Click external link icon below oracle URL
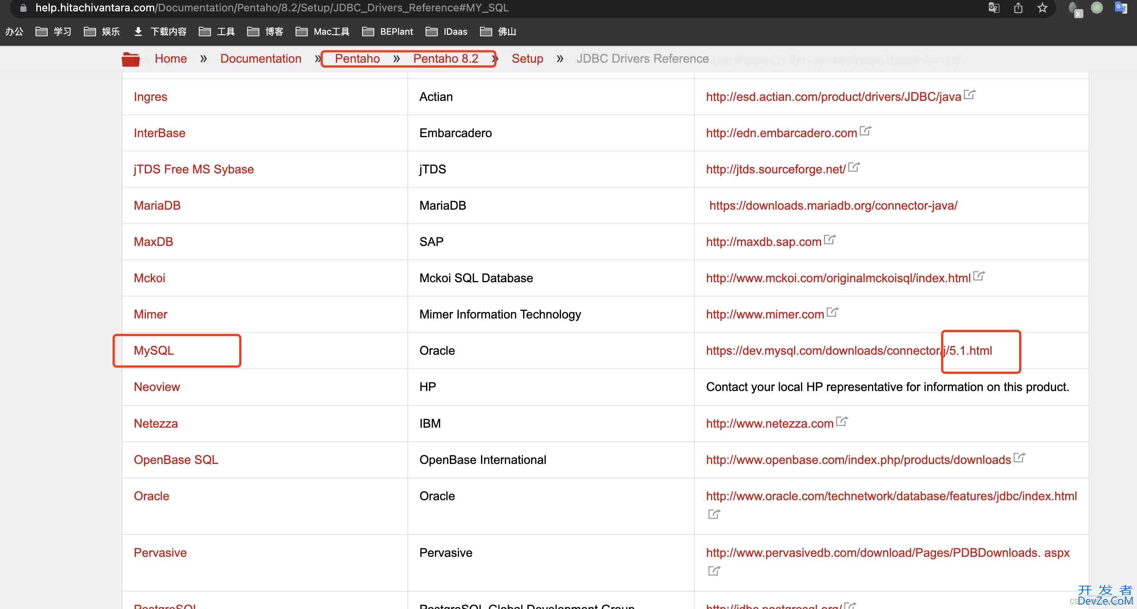 point(714,514)
